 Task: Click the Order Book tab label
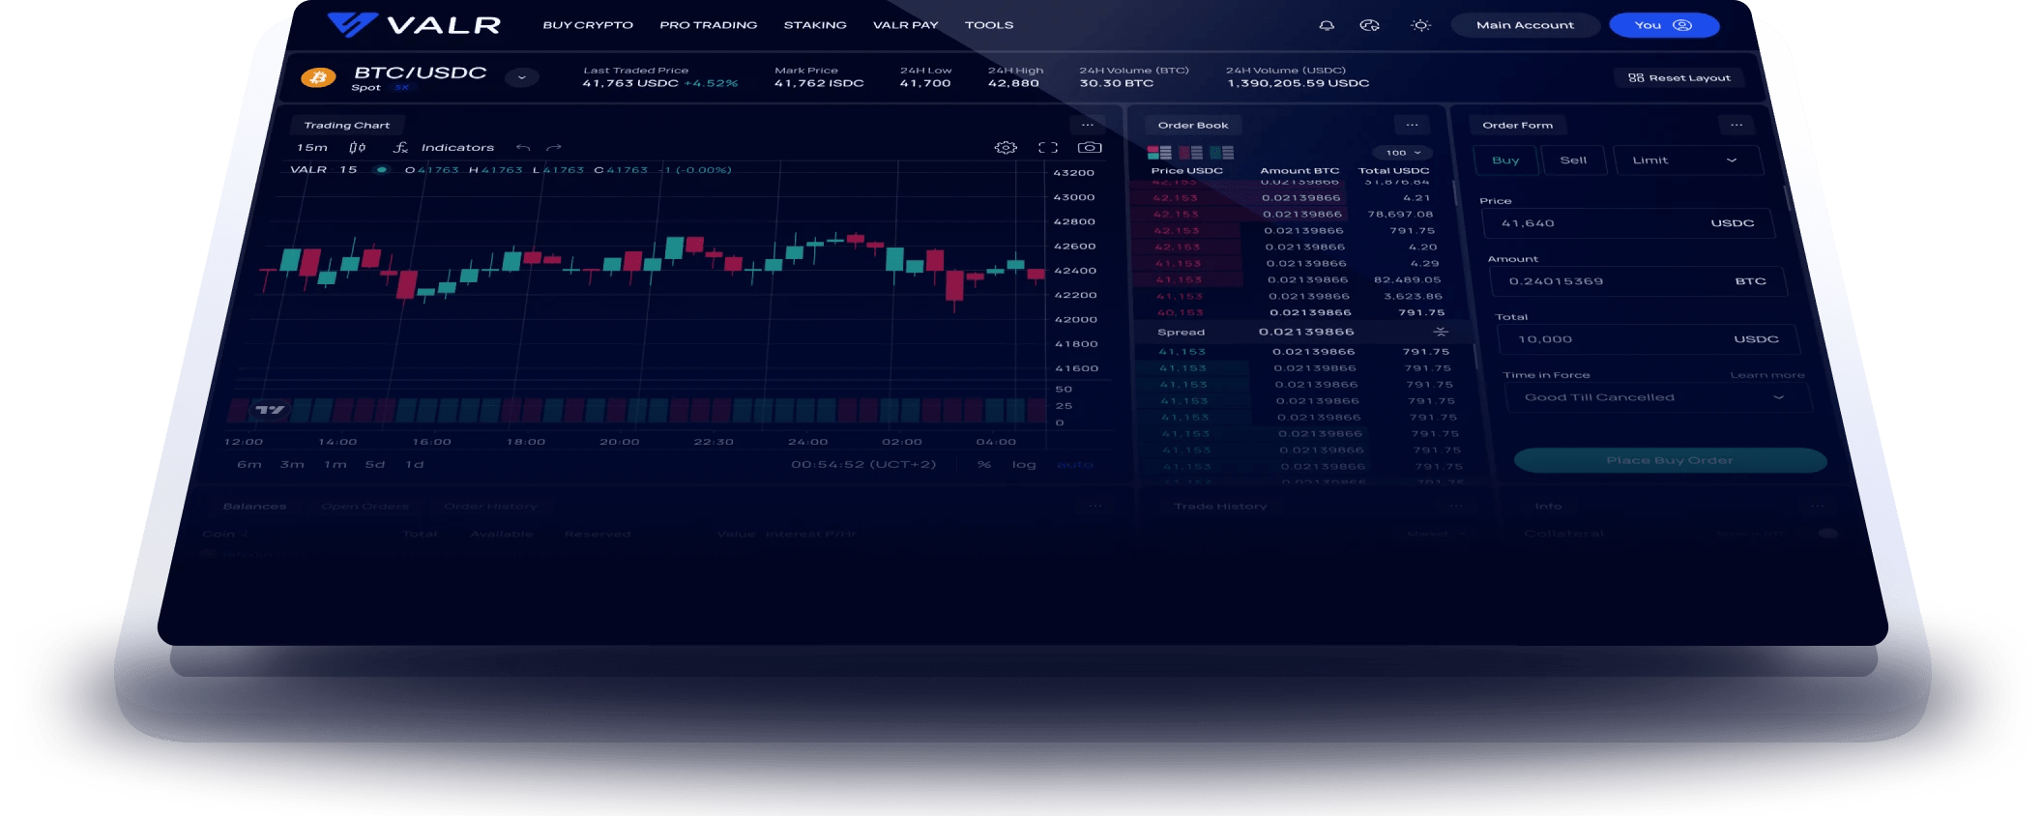(1193, 126)
